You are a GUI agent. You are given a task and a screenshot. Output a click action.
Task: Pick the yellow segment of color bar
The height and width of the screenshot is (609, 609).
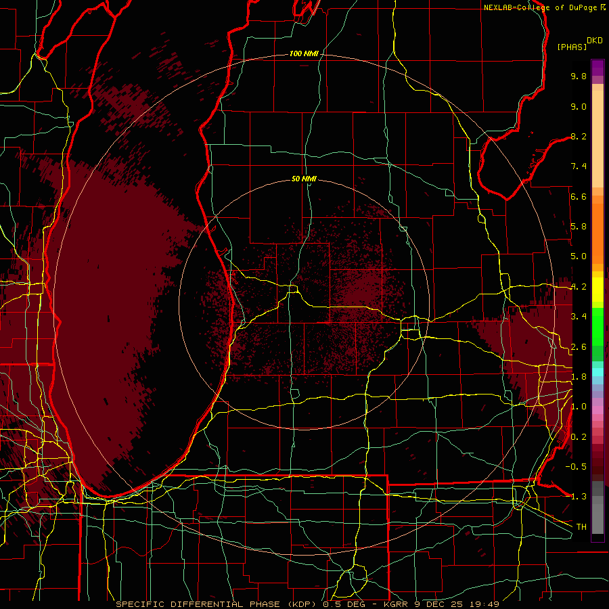(x=597, y=290)
